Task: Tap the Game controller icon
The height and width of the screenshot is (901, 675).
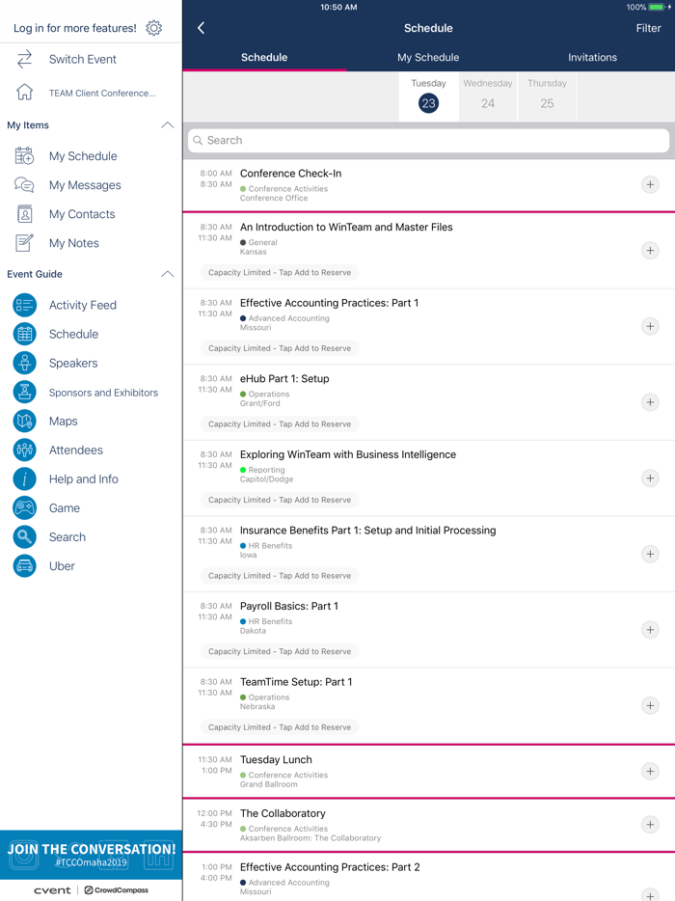Action: pyautogui.click(x=25, y=508)
